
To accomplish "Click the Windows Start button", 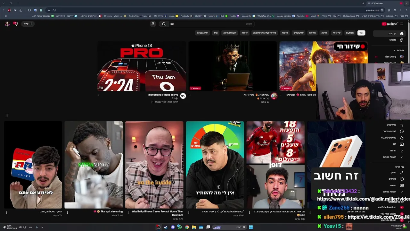I will click(x=251, y=227).
